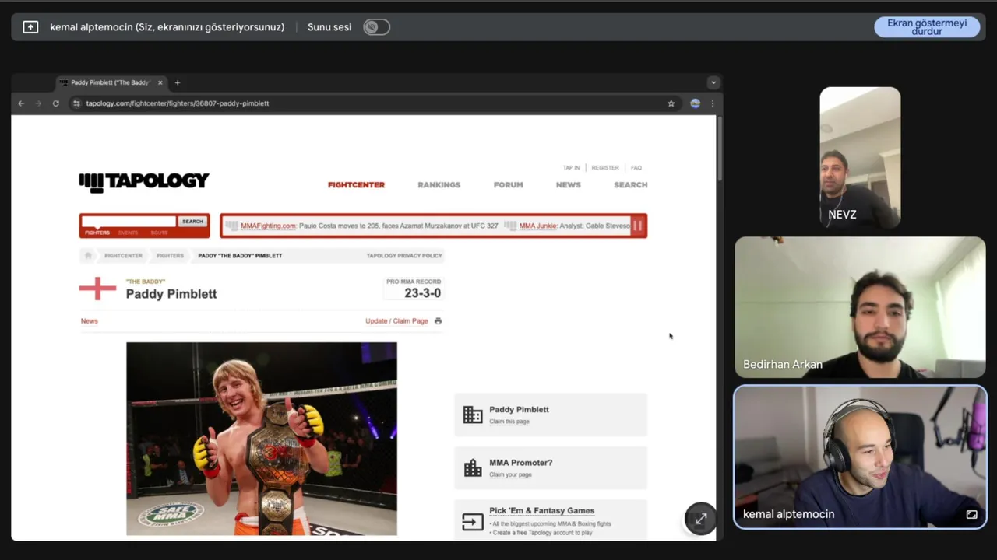Open the FORUM nav menu
The image size is (997, 560).
click(508, 185)
